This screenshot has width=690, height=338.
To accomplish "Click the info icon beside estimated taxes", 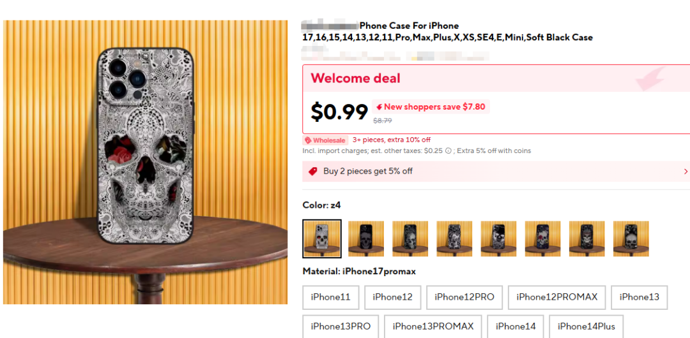I will pos(448,151).
